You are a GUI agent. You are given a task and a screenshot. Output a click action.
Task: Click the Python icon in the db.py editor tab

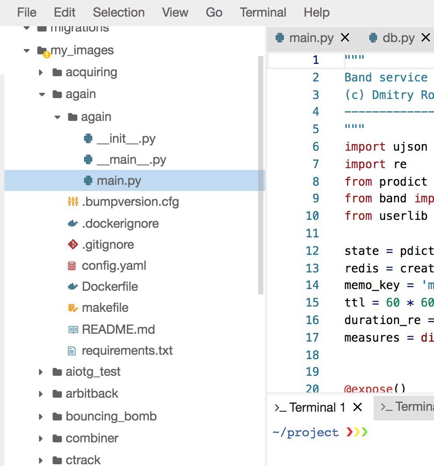[x=373, y=38]
